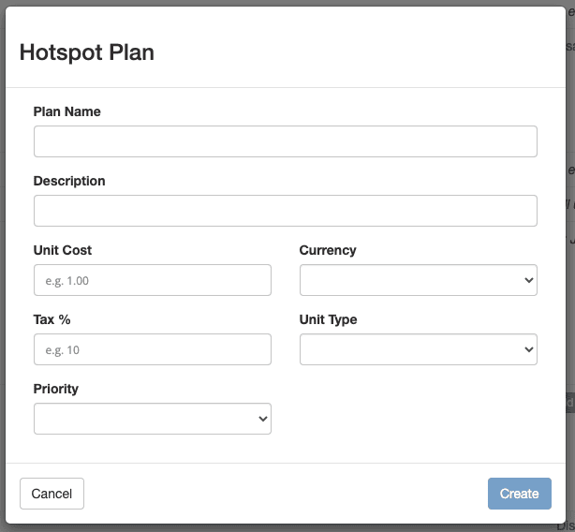Viewport: 575px width, 532px height.
Task: Click the Hotspot Plan dialog title
Action: coord(87,52)
